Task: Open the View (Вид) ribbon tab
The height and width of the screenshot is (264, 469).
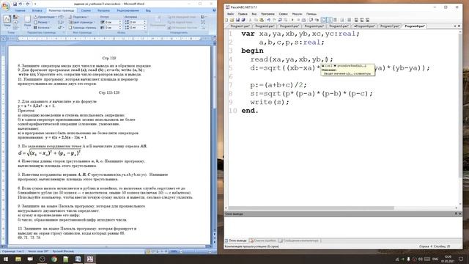Action: (148, 10)
